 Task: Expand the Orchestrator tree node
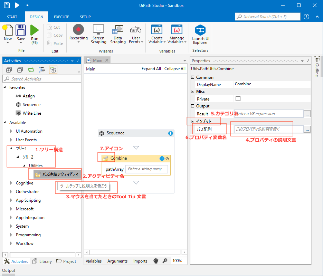coord(11,192)
